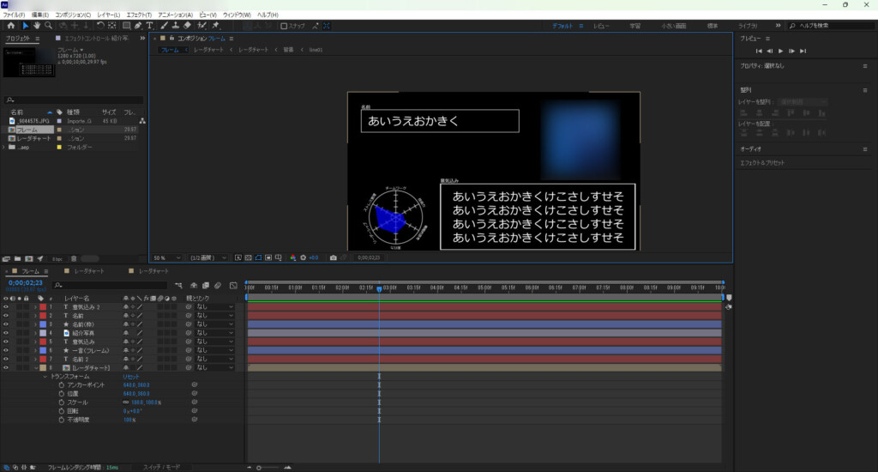The image size is (878, 472).
Task: Switch to the エフェクトコントロール tab
Action: click(89, 38)
